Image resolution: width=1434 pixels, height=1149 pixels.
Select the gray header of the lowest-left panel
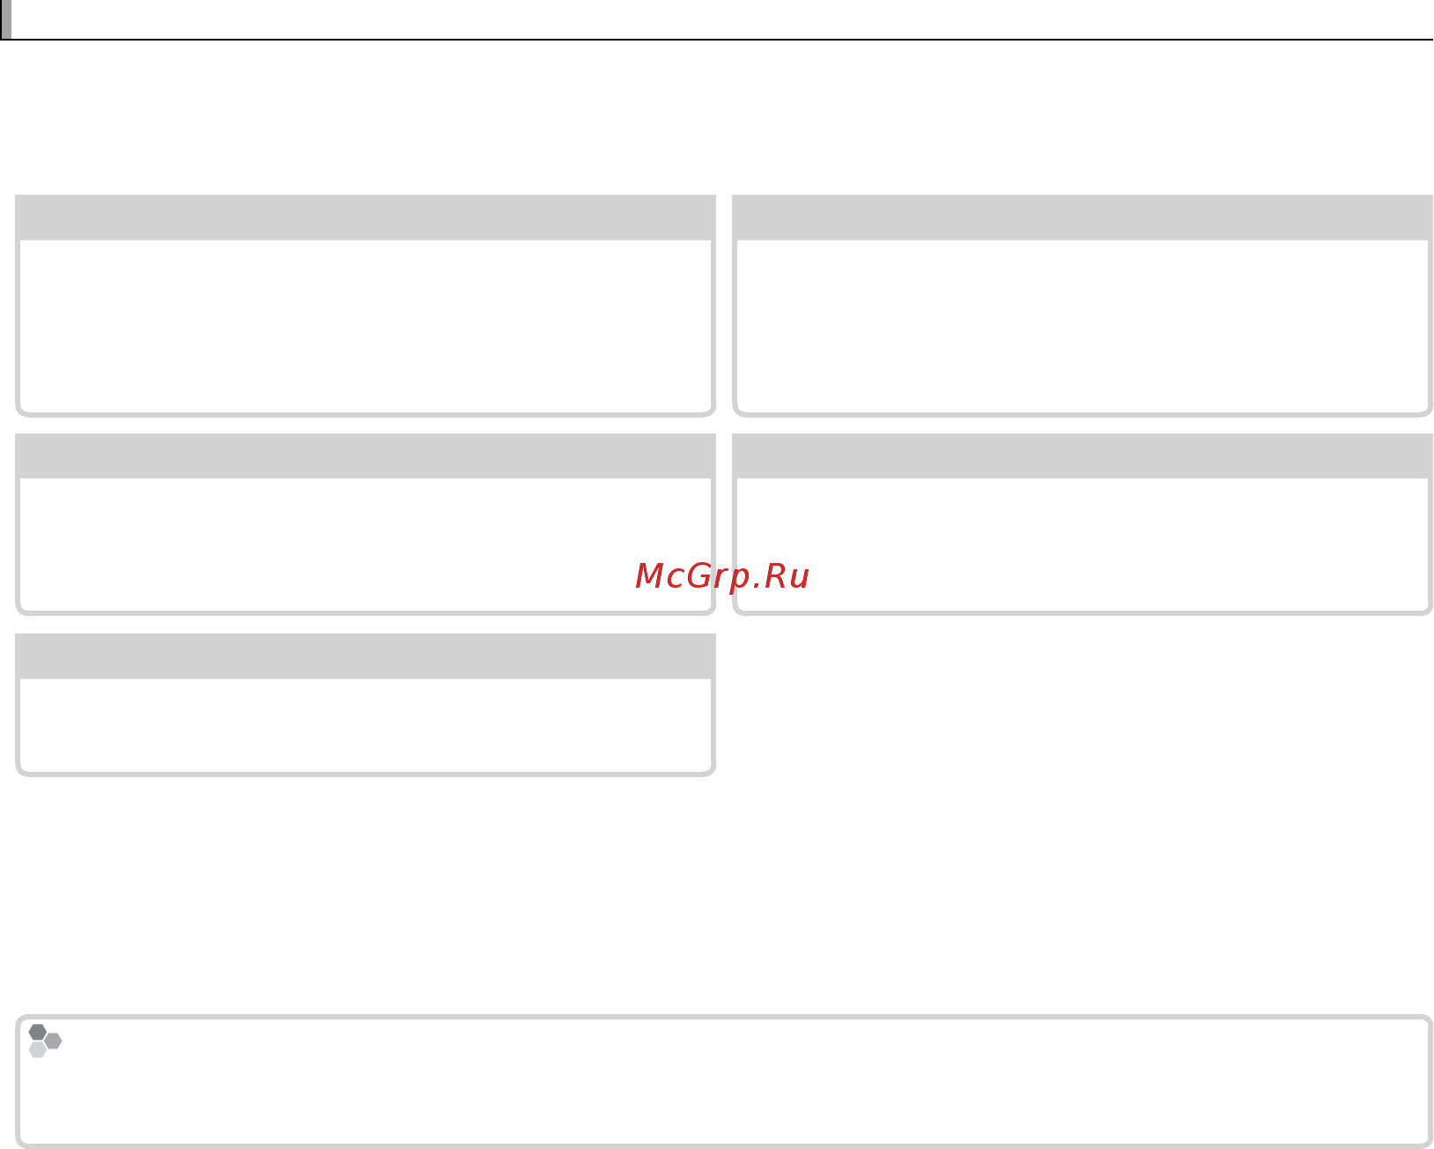(x=366, y=656)
